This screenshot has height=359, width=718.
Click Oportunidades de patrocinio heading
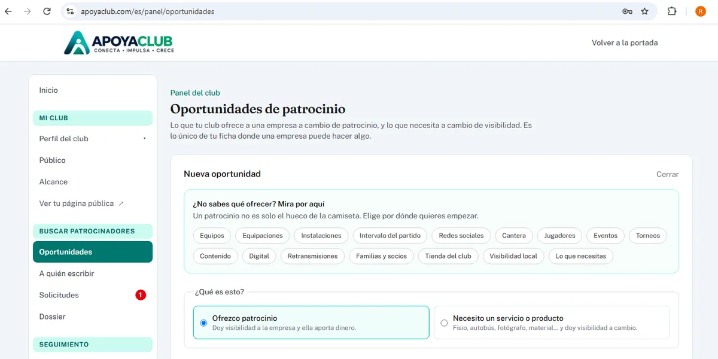[258, 109]
